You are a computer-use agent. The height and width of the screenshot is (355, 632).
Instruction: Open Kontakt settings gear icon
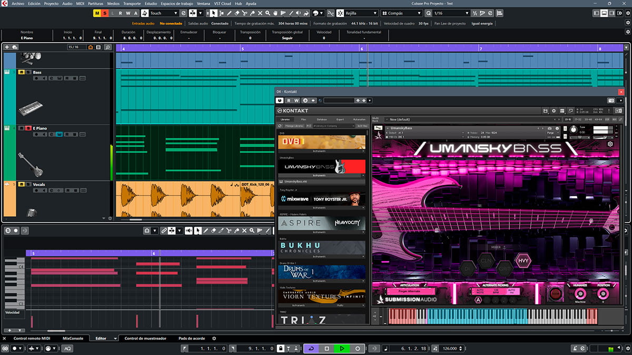tap(554, 111)
